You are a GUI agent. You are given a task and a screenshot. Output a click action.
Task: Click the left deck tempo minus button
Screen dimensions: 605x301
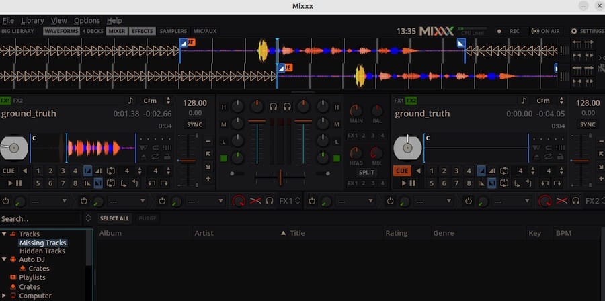point(208,142)
